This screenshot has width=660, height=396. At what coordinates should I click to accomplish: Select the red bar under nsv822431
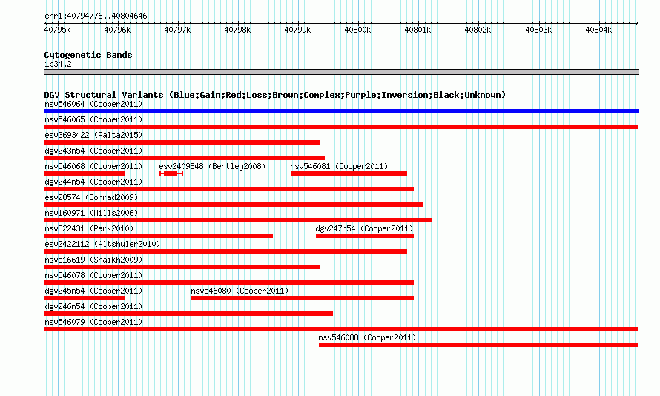coord(158,236)
